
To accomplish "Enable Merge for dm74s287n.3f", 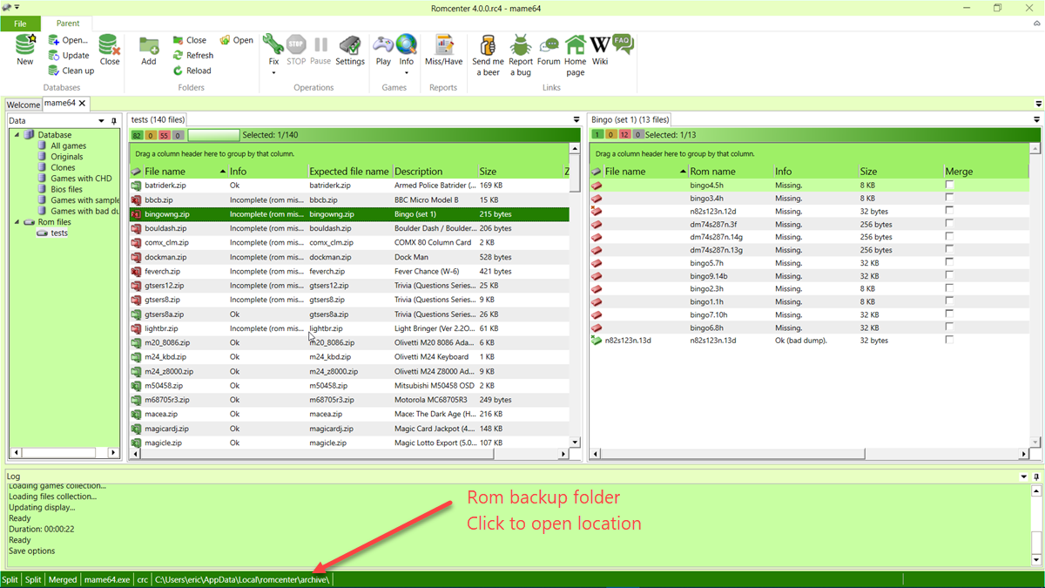I will point(949,224).
